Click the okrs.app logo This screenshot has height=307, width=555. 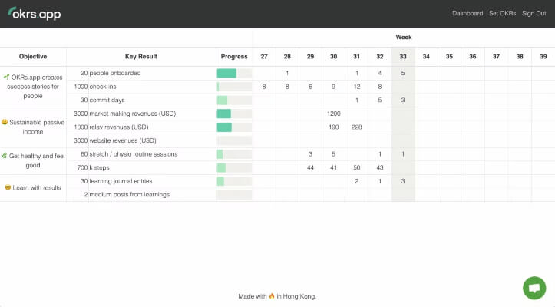point(35,14)
